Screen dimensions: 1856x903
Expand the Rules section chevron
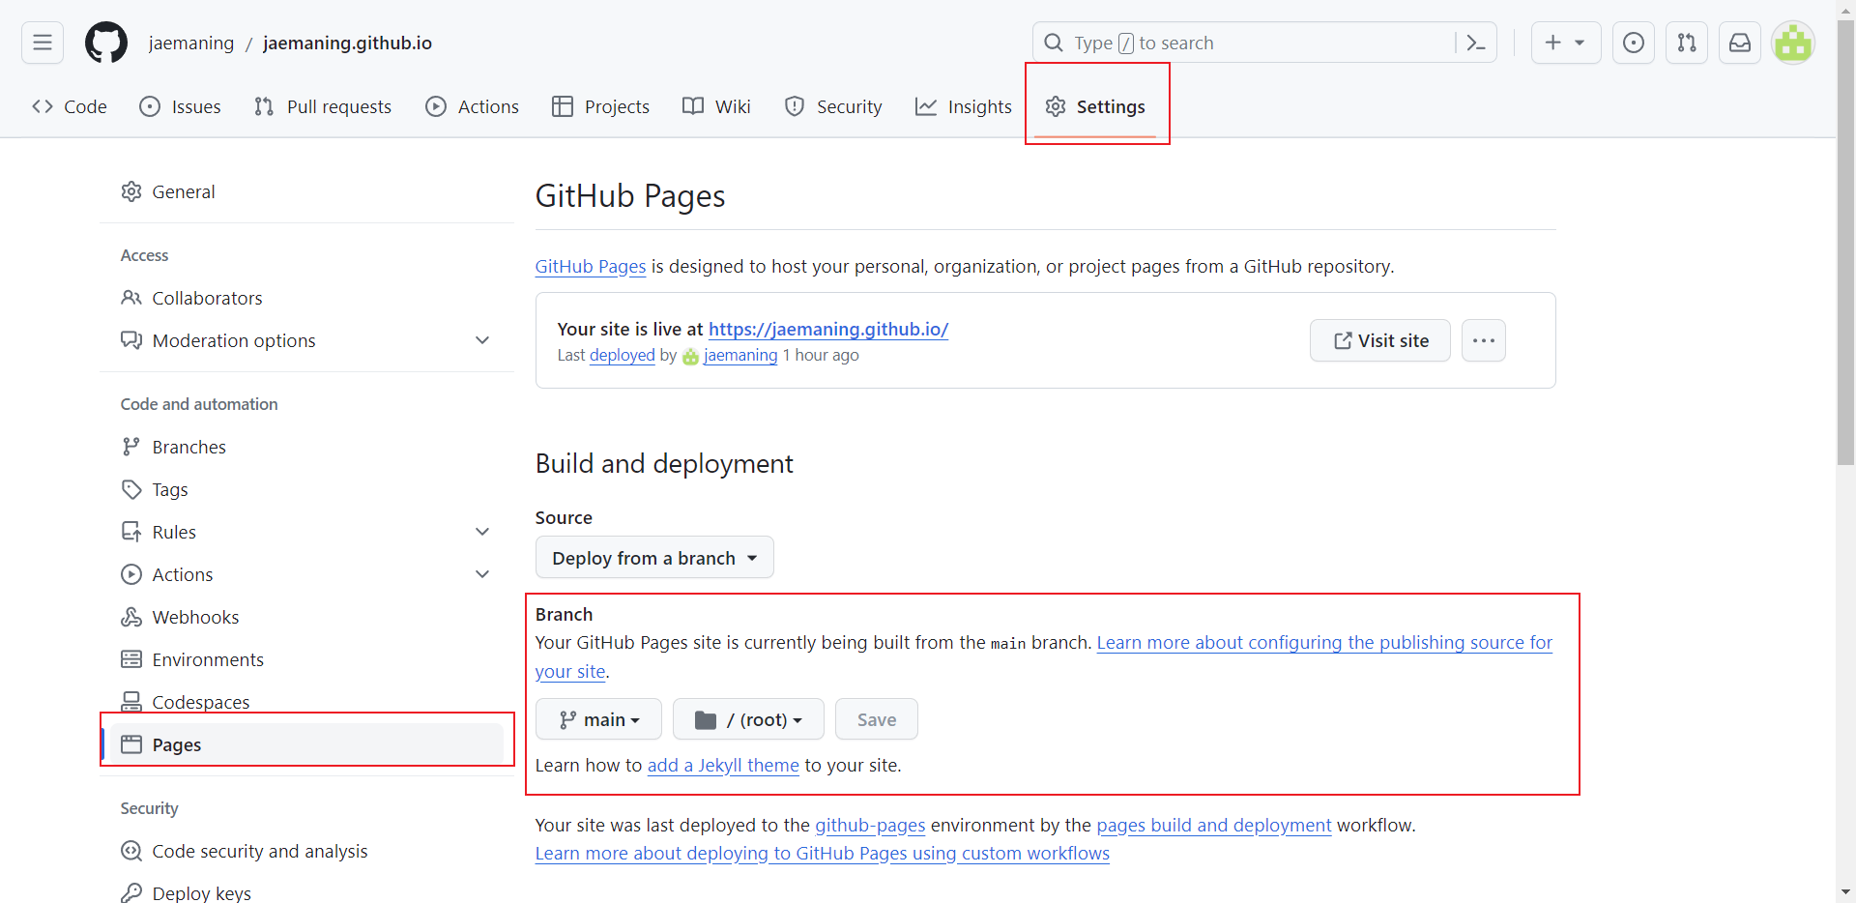(x=482, y=532)
